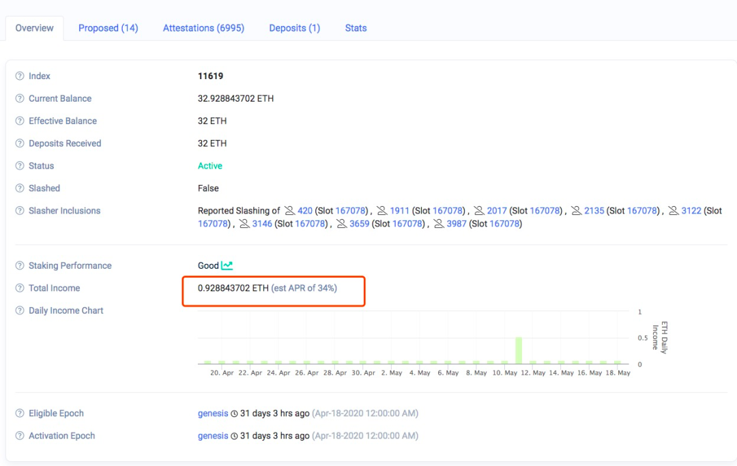Open the staking performance chart icon beside Good
The height and width of the screenshot is (466, 737).
(x=227, y=265)
